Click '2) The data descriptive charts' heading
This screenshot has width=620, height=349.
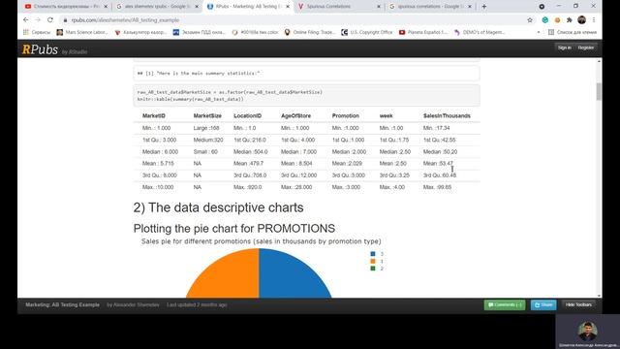(x=218, y=207)
